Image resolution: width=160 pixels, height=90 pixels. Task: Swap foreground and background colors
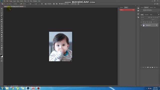(x=2, y=54)
